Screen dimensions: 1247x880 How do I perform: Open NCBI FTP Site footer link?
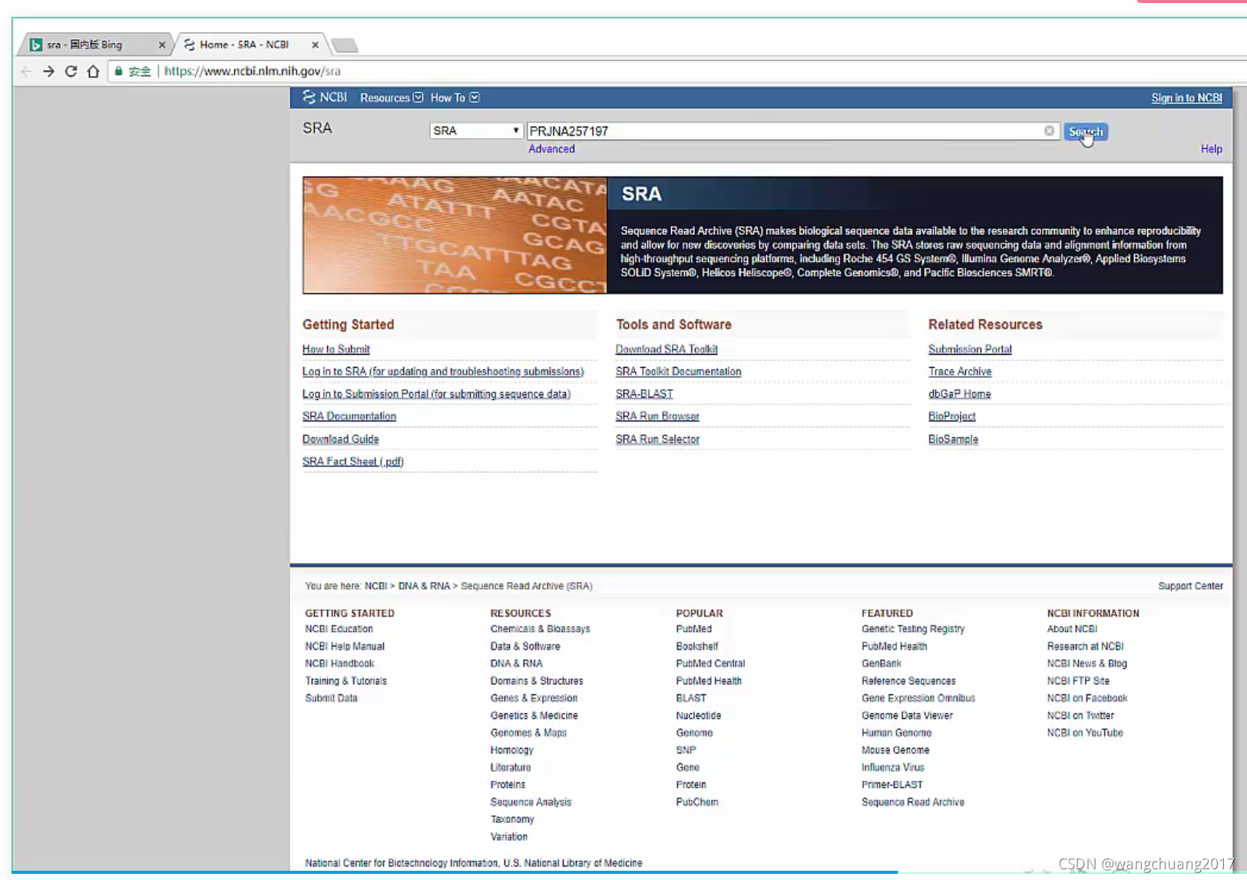tap(1078, 681)
